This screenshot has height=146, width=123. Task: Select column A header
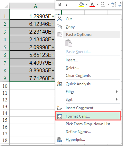(35, 6)
